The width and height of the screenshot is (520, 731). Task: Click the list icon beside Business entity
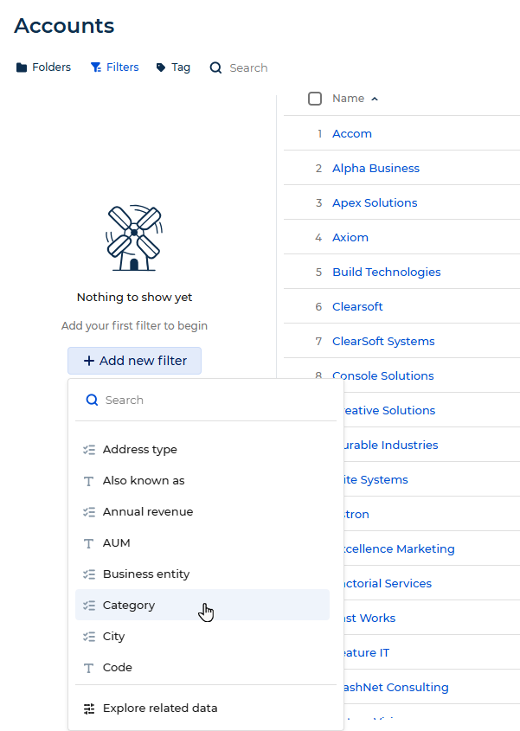pyautogui.click(x=89, y=574)
